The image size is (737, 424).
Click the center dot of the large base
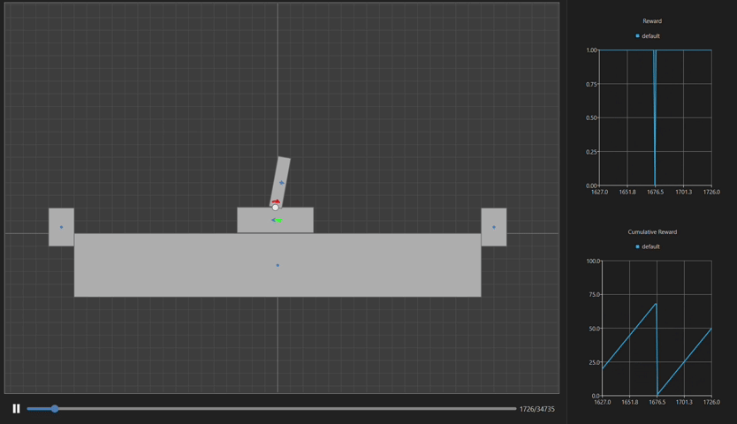click(x=277, y=265)
